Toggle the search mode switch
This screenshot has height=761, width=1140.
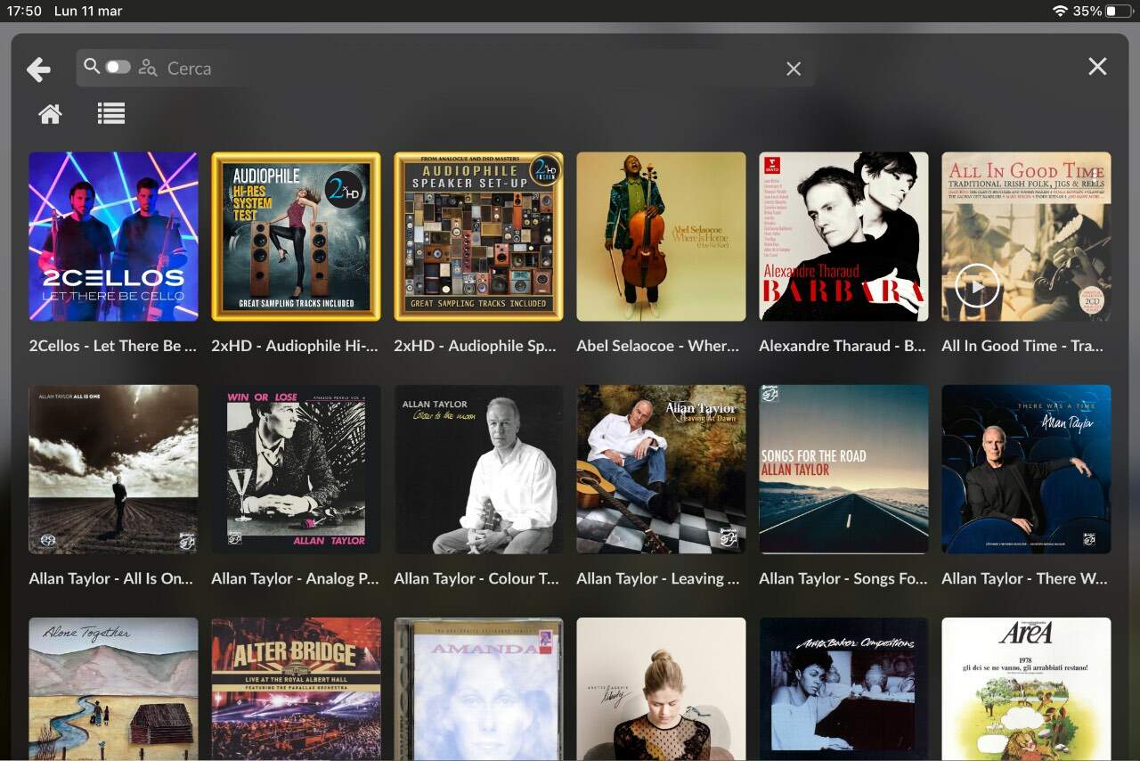[118, 67]
